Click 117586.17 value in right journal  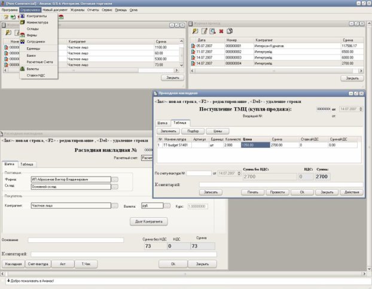(x=349, y=46)
